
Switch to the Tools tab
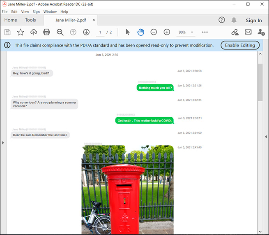(30, 20)
